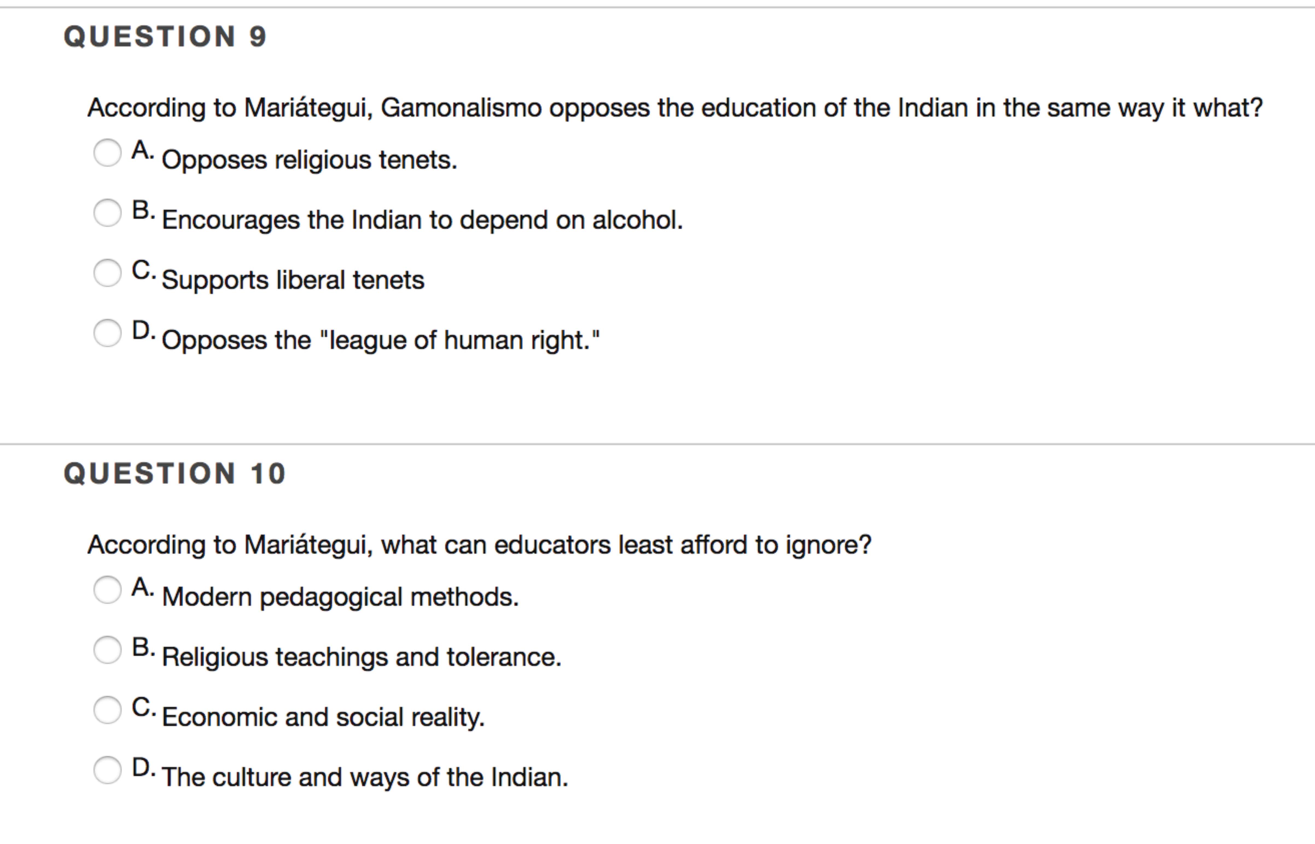
Task: Click the Gamonalismo question prompt text
Action: click(675, 108)
